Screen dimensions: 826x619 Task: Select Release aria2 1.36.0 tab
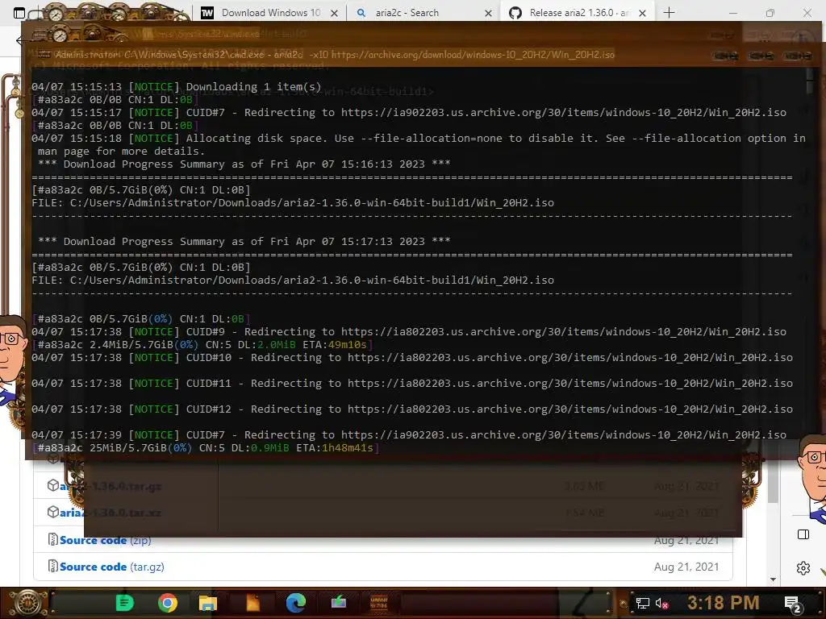(x=578, y=13)
